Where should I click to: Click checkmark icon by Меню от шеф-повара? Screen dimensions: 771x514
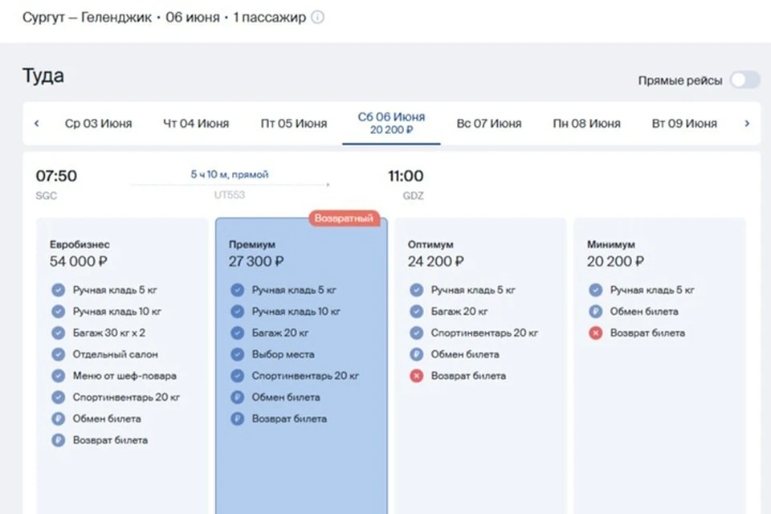(x=58, y=376)
